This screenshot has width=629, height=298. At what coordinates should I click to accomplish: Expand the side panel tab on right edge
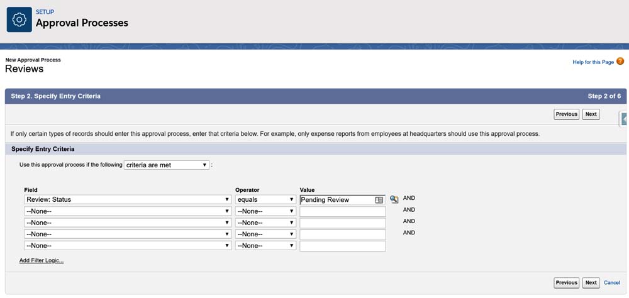coord(624,119)
